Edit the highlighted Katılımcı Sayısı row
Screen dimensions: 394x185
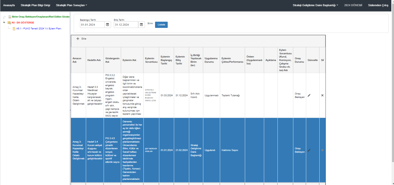(309, 150)
